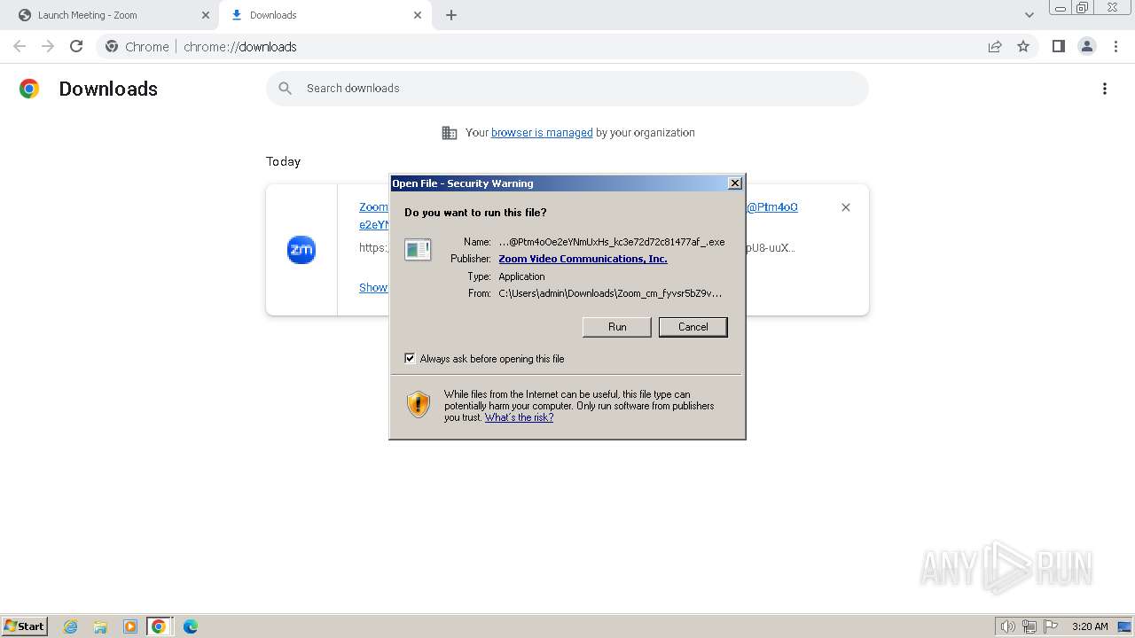Close the Security Warning dialog with its X
Screen dimensions: 1135x638
click(734, 183)
